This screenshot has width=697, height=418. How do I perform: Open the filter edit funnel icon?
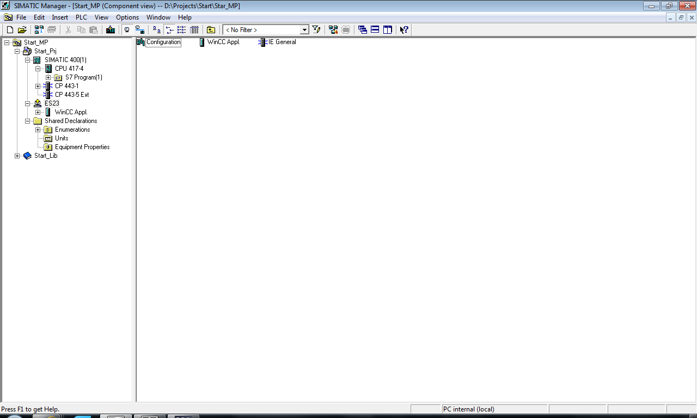coord(316,30)
